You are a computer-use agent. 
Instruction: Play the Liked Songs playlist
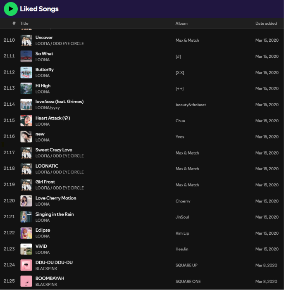(x=11, y=9)
